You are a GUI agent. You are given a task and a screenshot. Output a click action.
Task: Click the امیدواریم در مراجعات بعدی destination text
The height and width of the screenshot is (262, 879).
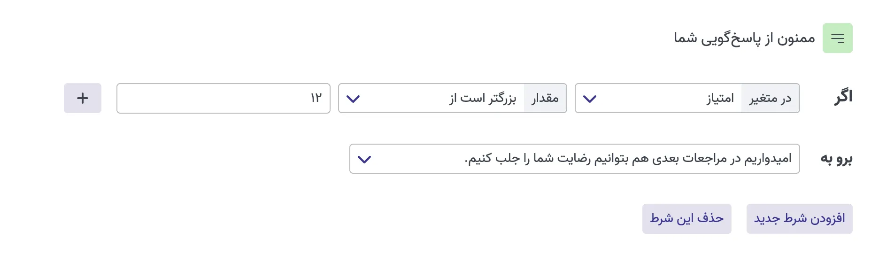(628, 159)
